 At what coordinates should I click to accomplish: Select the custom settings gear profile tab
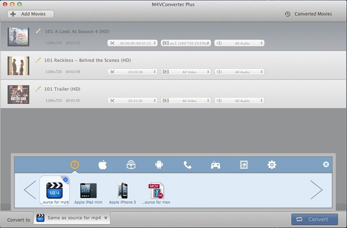point(272,165)
